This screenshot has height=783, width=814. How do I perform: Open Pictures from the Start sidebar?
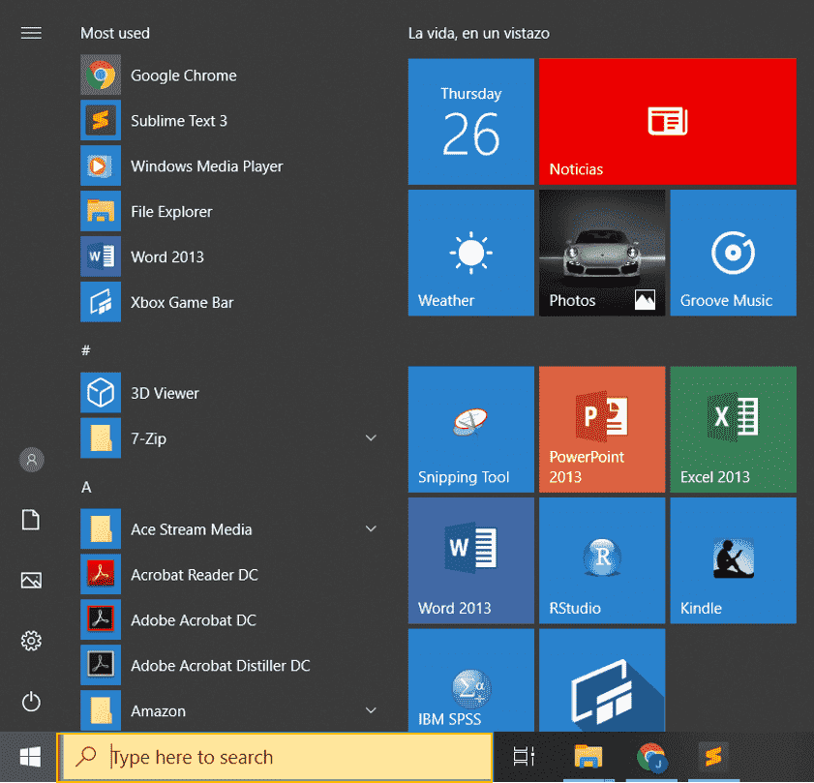tap(31, 580)
